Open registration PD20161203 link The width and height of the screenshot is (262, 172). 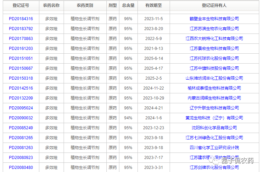pos(21,49)
